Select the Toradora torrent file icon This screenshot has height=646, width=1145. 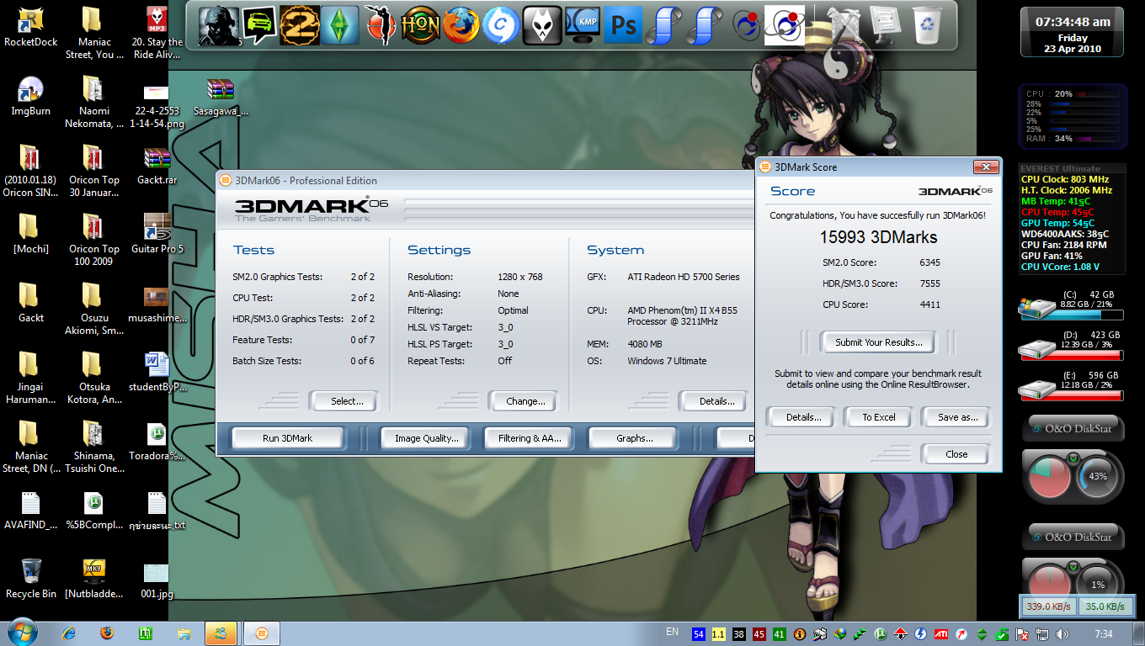coord(157,441)
